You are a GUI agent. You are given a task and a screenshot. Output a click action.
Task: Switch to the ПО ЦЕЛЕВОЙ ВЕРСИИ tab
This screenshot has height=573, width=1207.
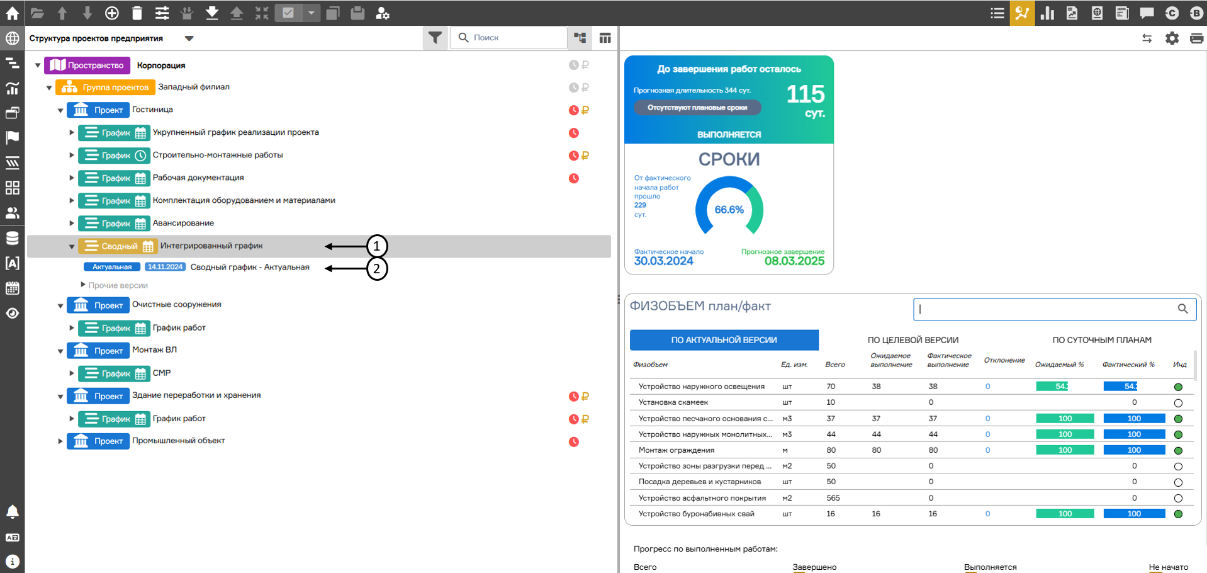pos(912,340)
